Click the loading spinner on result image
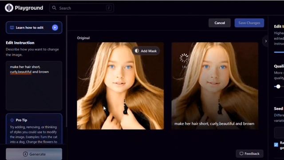This screenshot has height=160, width=284. coord(184,58)
